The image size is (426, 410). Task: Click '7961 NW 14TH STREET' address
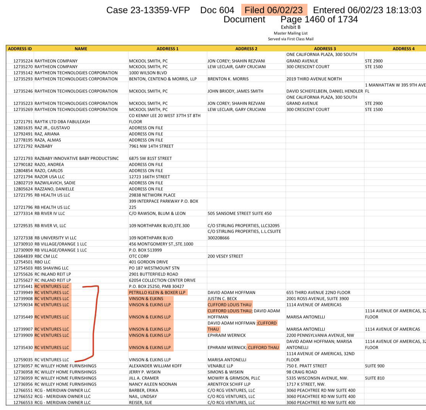click(x=151, y=146)
